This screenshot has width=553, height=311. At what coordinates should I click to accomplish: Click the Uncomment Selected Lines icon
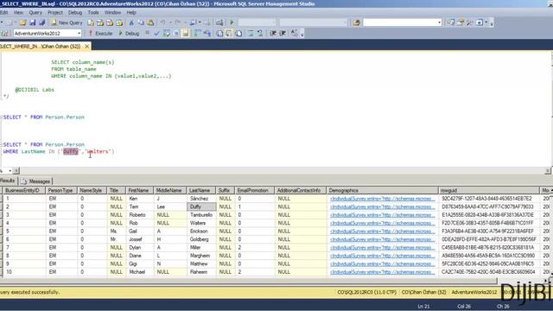click(260, 33)
